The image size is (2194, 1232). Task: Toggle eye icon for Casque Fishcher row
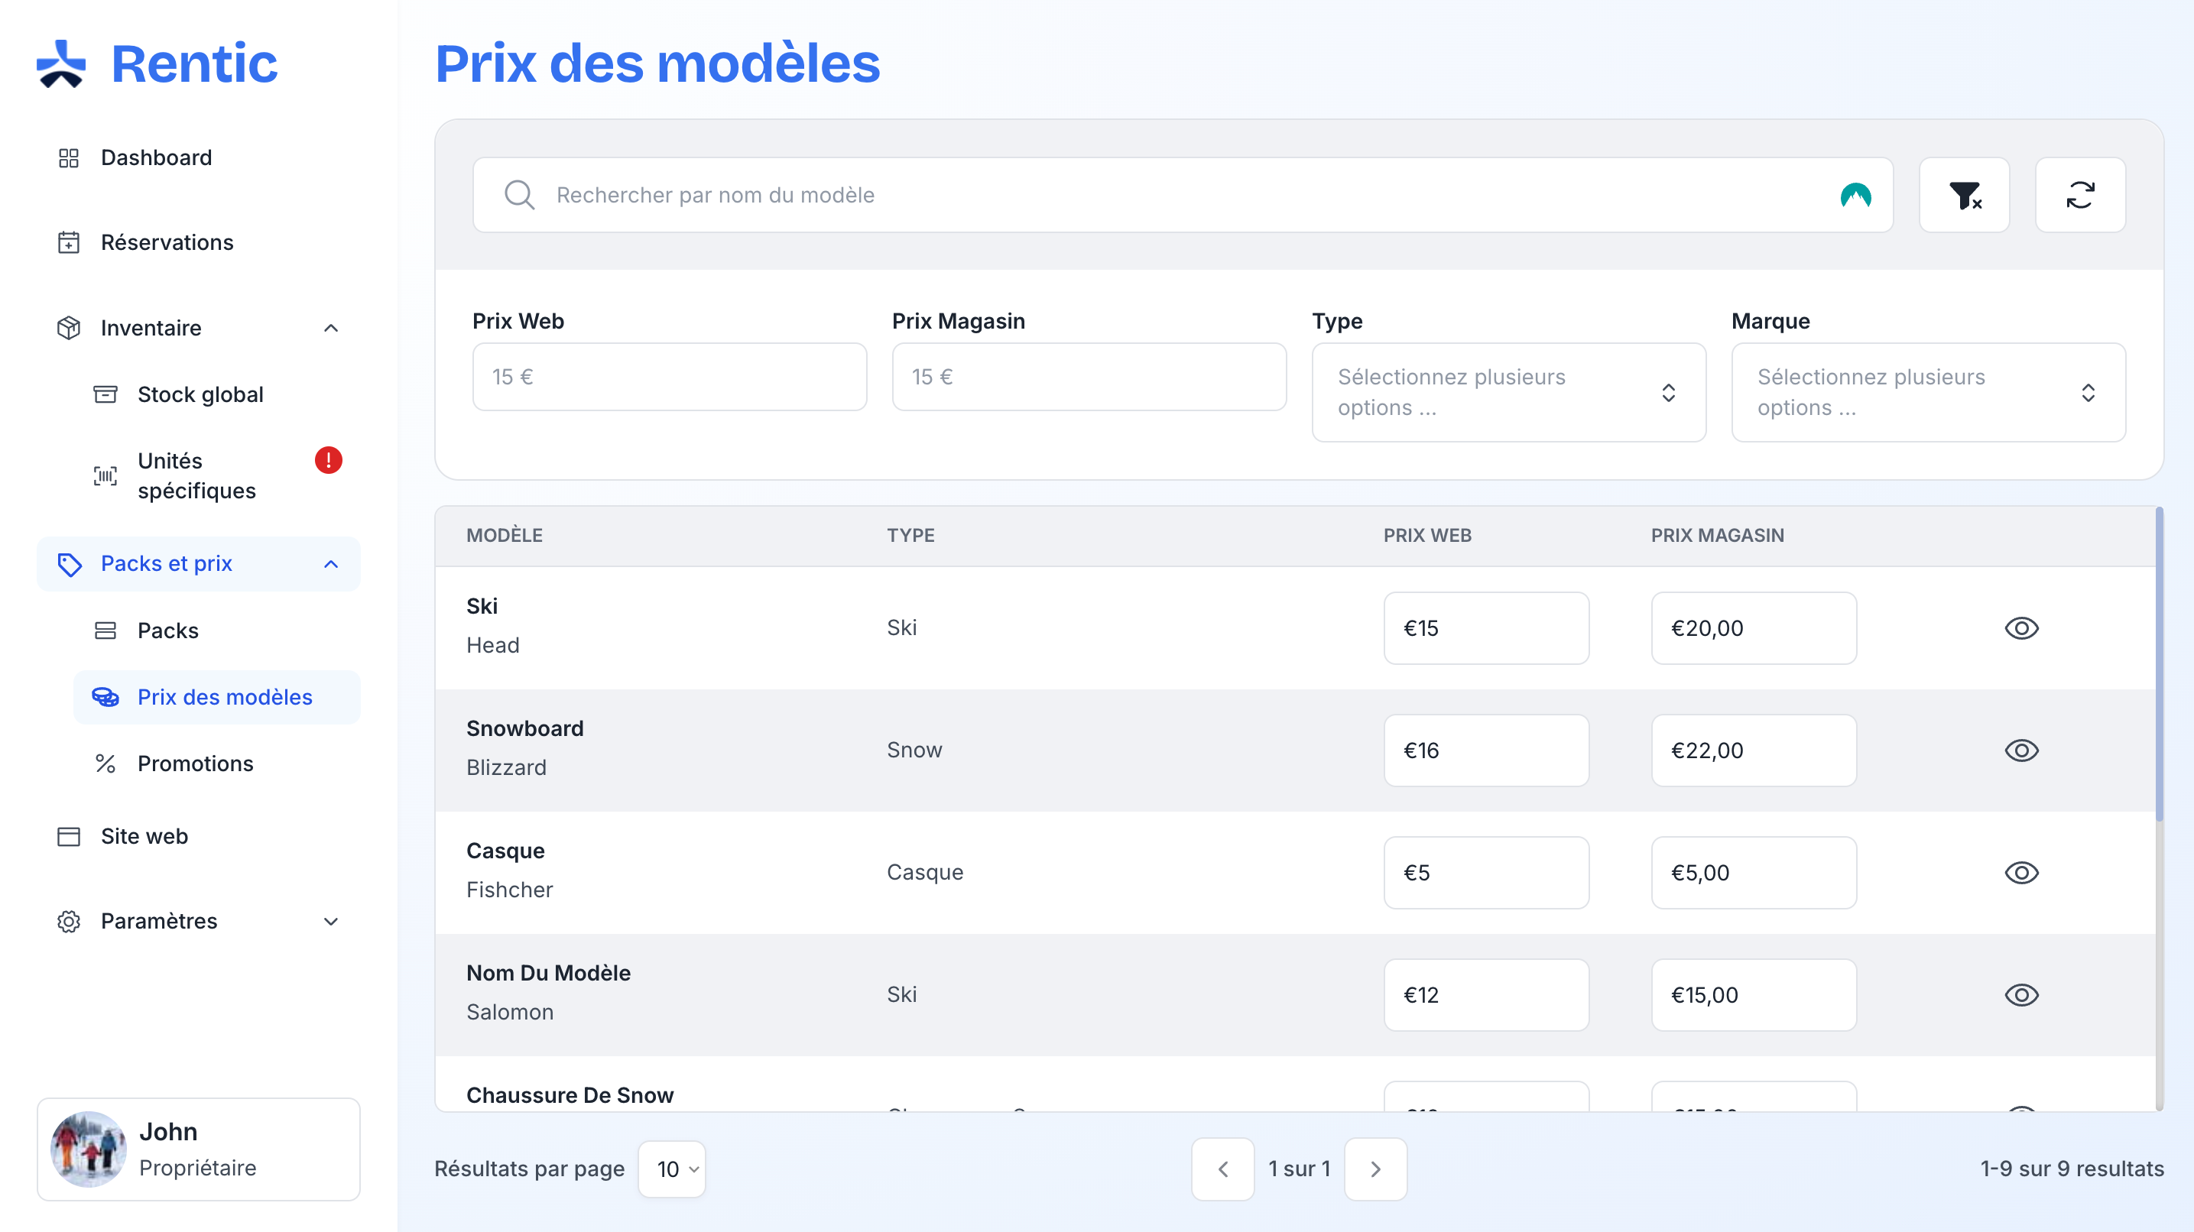[x=2021, y=873]
